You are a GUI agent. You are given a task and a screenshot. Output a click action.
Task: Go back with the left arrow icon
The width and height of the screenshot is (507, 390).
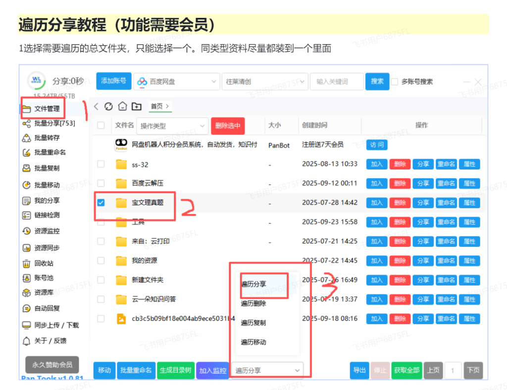(97, 107)
